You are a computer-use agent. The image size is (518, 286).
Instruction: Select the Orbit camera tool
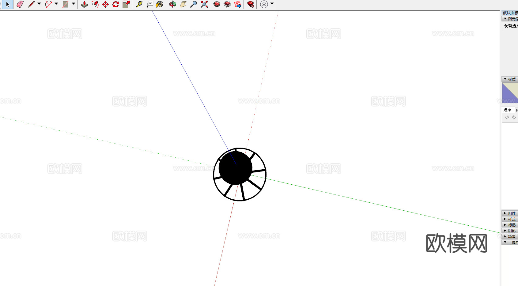(x=173, y=4)
